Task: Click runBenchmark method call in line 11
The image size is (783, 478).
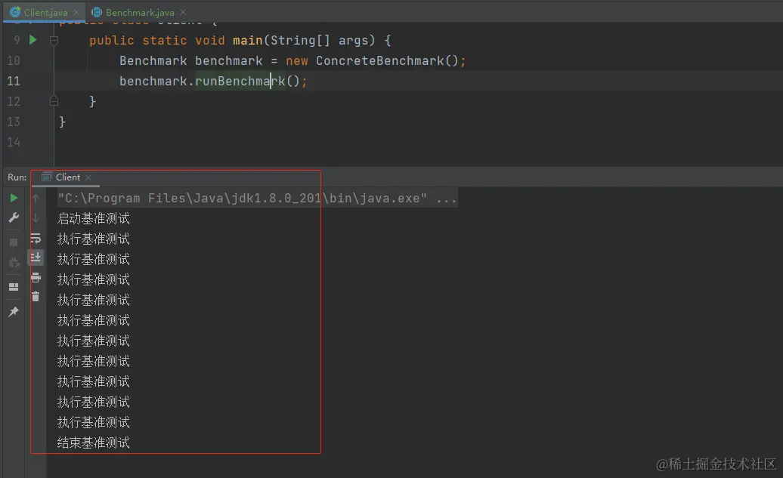Action: coord(240,81)
